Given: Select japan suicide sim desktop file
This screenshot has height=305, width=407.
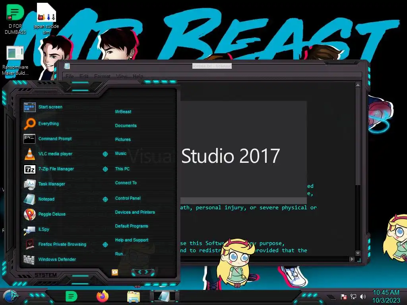Looking at the screenshot, I should point(46,19).
